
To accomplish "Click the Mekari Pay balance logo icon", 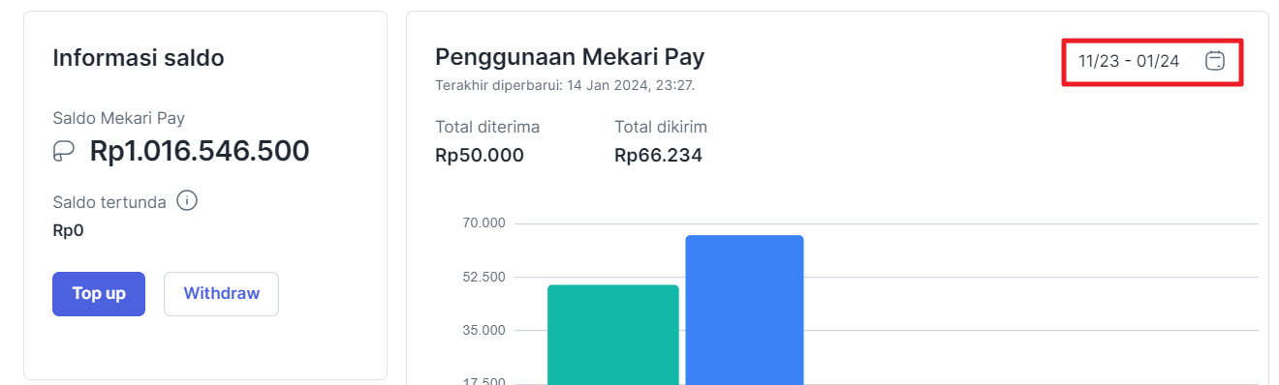I will pyautogui.click(x=64, y=151).
